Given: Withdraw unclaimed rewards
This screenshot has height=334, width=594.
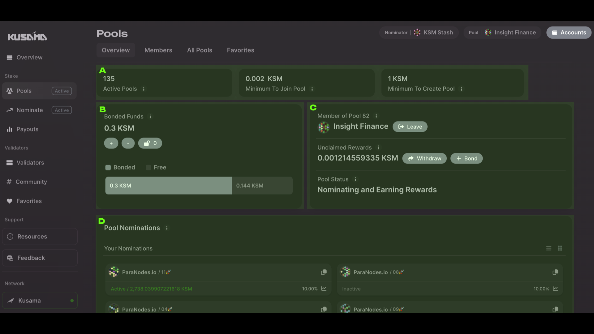Looking at the screenshot, I should tap(424, 158).
